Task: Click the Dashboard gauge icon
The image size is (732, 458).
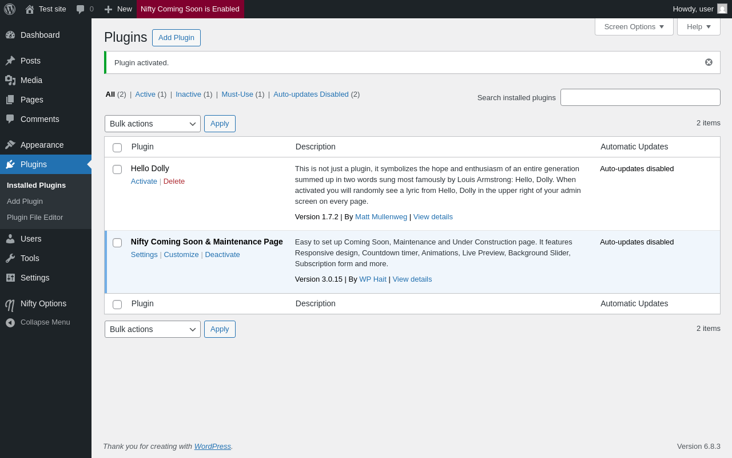Action: coord(10,35)
